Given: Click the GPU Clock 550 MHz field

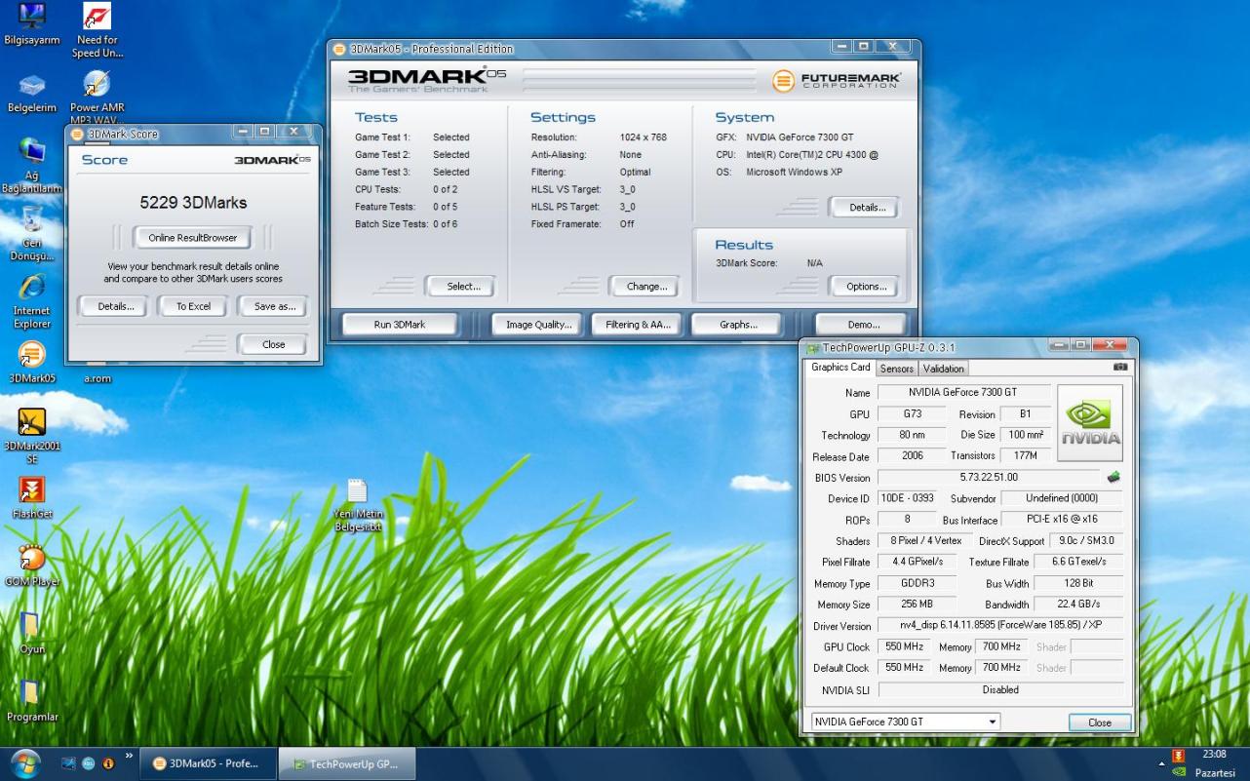Looking at the screenshot, I should 905,646.
